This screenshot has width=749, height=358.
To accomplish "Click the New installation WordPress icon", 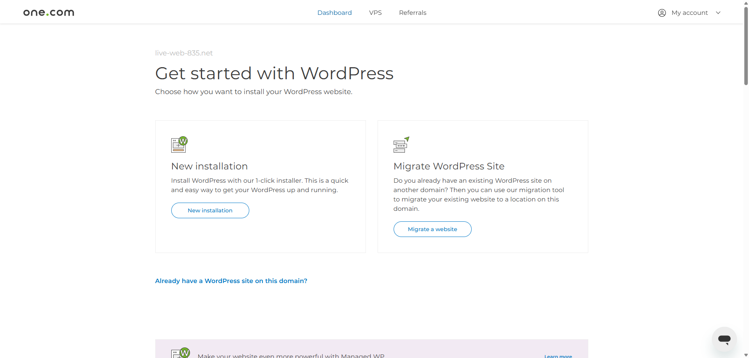I will [x=179, y=144].
